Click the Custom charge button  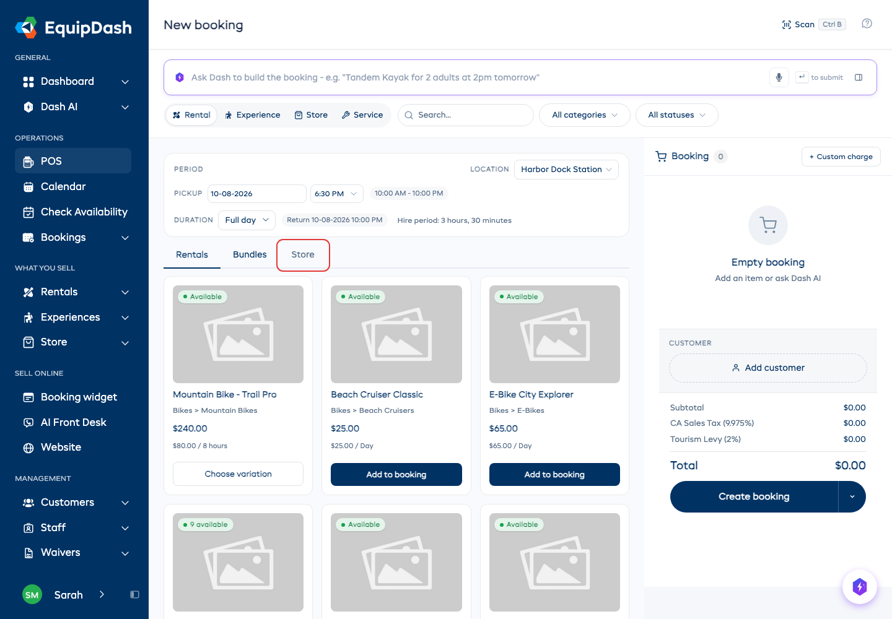pos(841,157)
